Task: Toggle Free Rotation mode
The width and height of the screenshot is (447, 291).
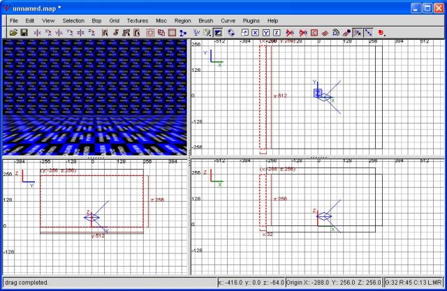Action: click(231, 33)
